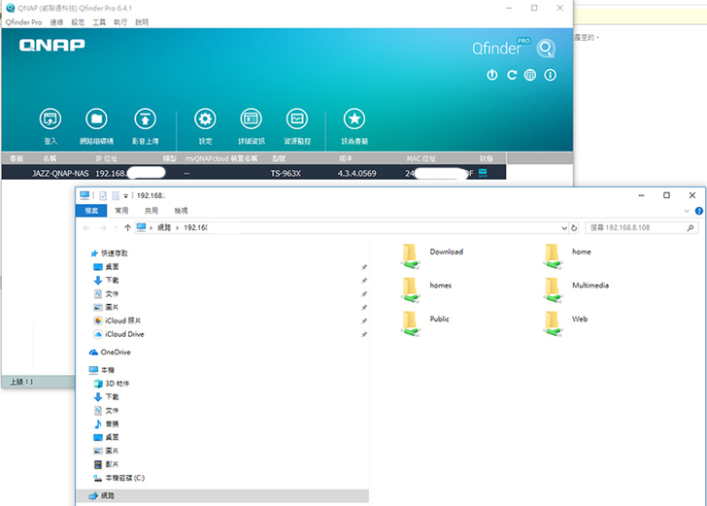
Task: Open the 網路磁碟機 network drive tool
Action: (96, 118)
